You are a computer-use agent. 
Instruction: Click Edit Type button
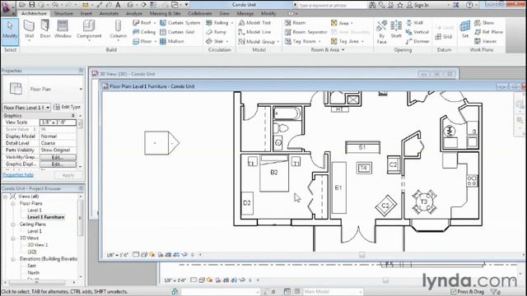point(67,107)
